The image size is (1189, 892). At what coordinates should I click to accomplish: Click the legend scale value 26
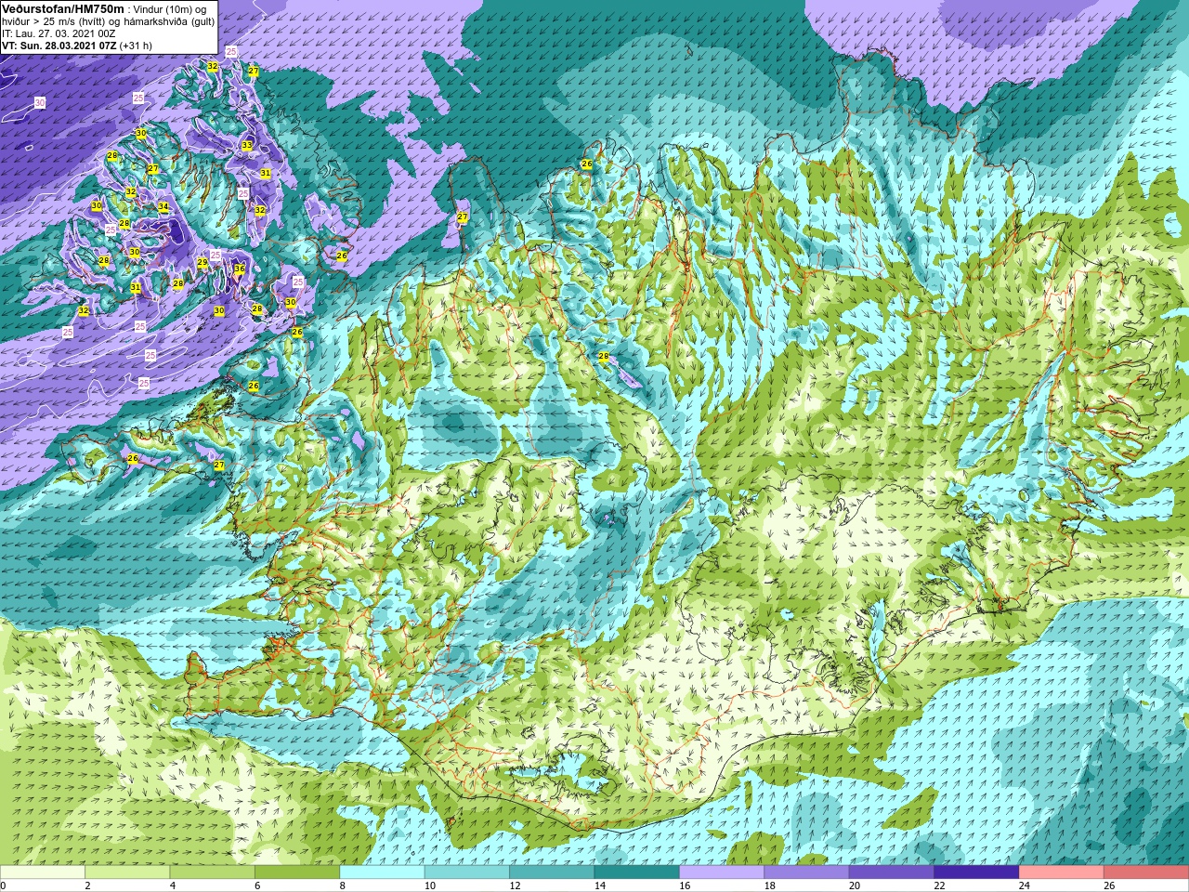click(x=1110, y=885)
